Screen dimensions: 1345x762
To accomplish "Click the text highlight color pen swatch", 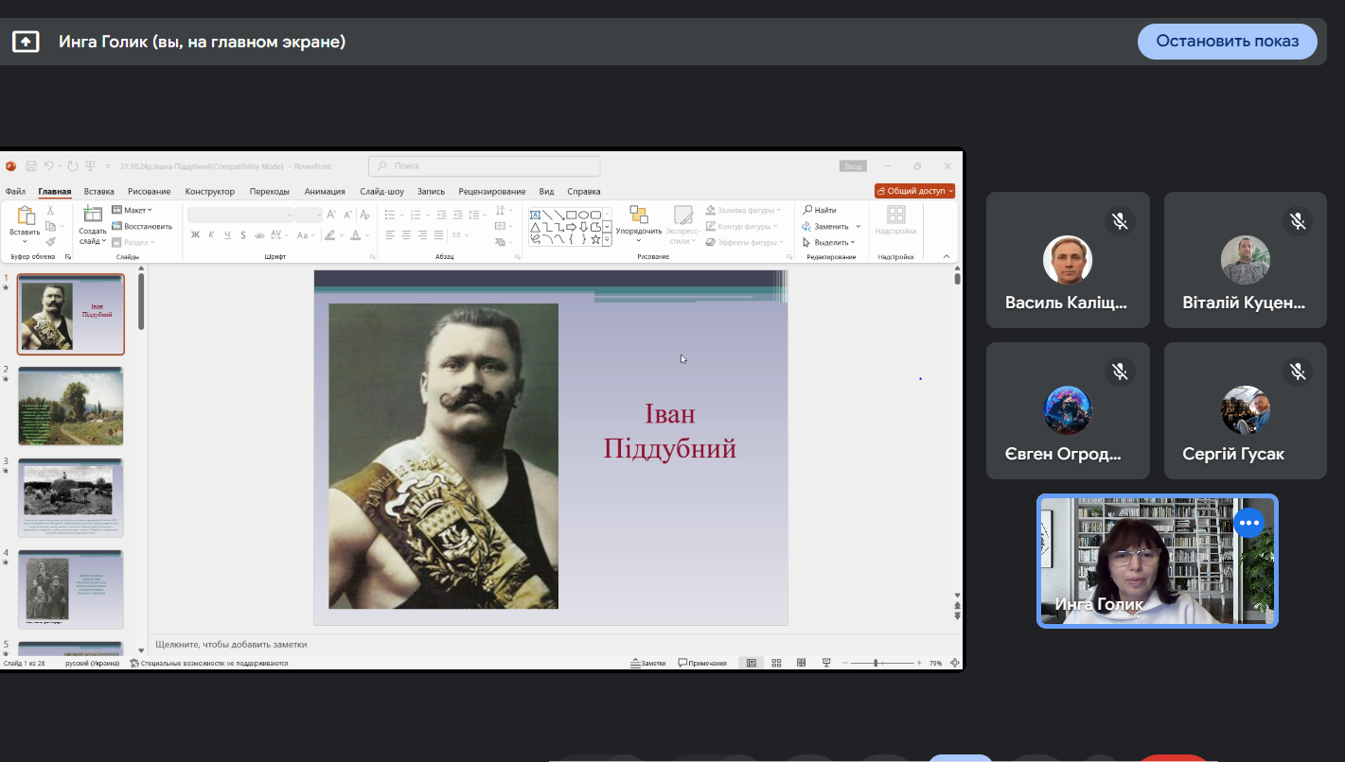I will click(332, 234).
